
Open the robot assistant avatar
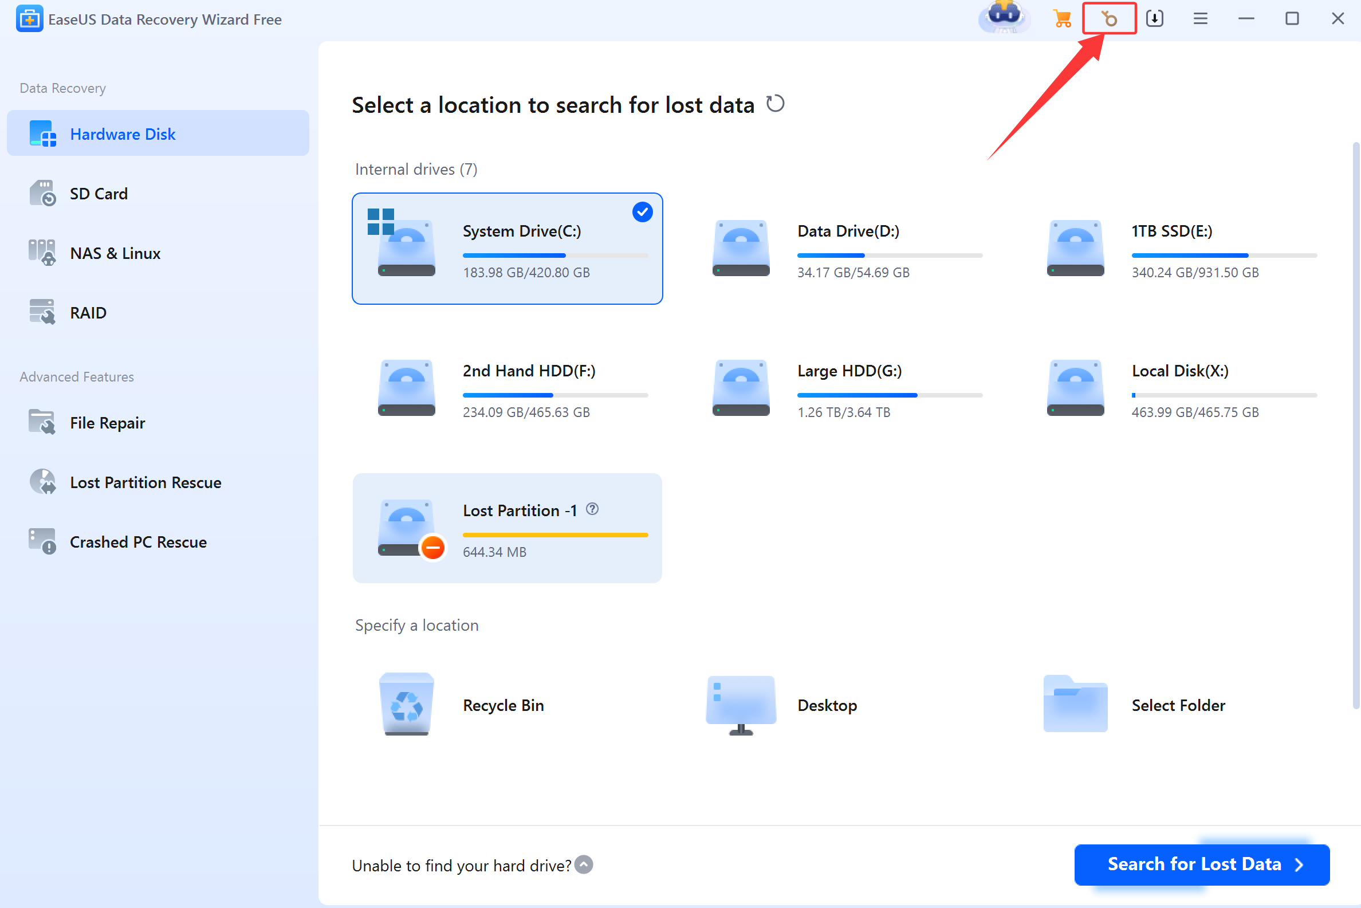click(x=1004, y=16)
